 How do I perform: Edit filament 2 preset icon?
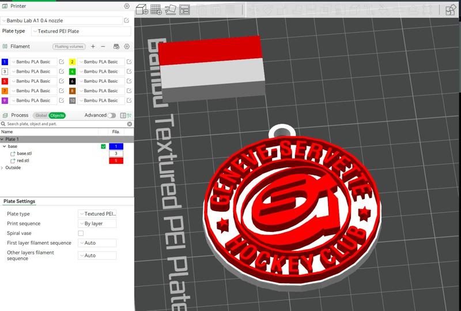tap(129, 62)
